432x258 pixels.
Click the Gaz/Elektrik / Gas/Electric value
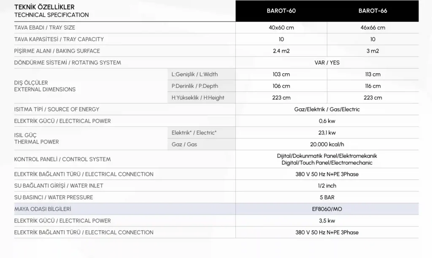point(327,109)
